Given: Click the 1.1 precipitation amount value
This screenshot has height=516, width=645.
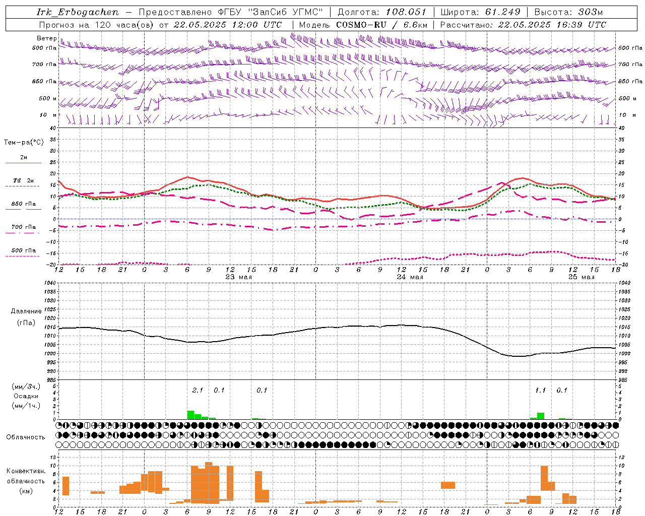Looking at the screenshot, I should 540,390.
